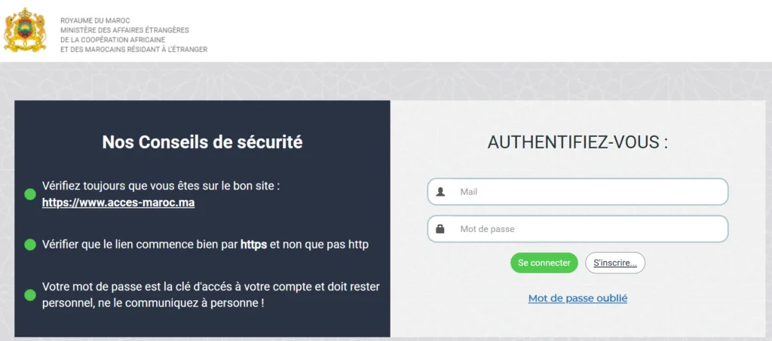772x341 pixels.
Task: Click the Nos Conseils de sécurité heading
Action: (x=202, y=142)
